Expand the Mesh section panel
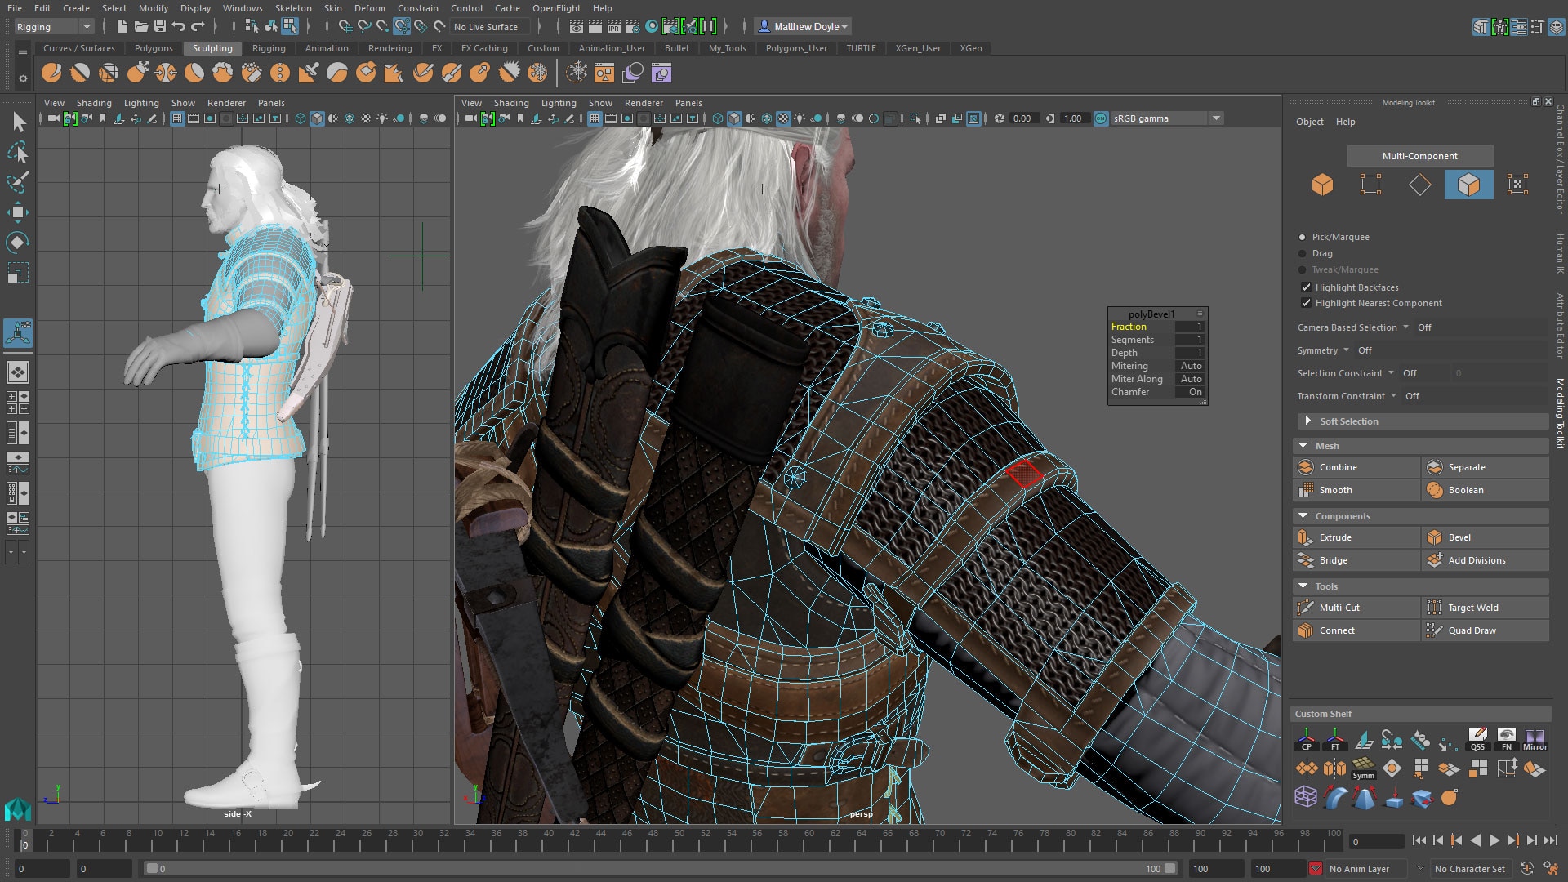Image resolution: width=1568 pixels, height=882 pixels. point(1307,445)
